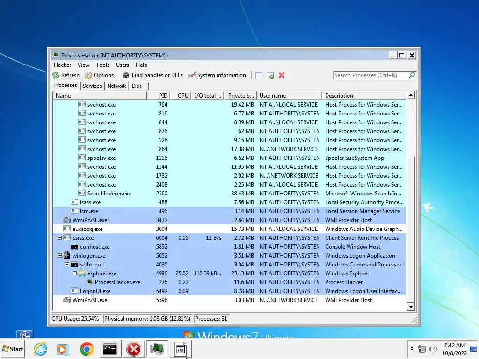Collapse the explorer.exe tree node
The width and height of the screenshot is (479, 359).
74,273
